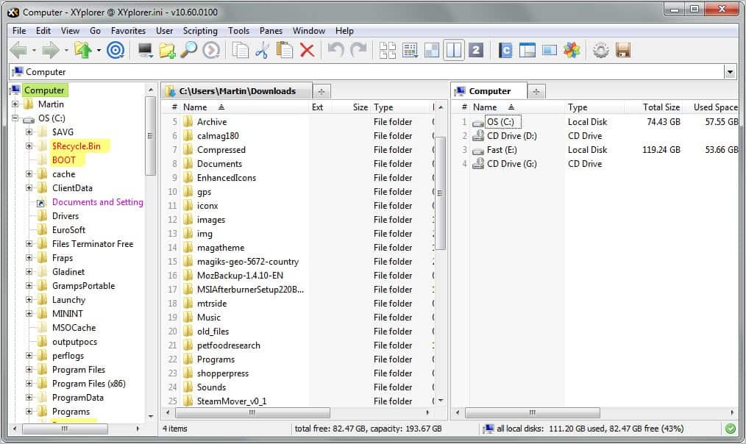This screenshot has width=746, height=444.
Task: Open Configuration via the gear icon
Action: pos(600,50)
